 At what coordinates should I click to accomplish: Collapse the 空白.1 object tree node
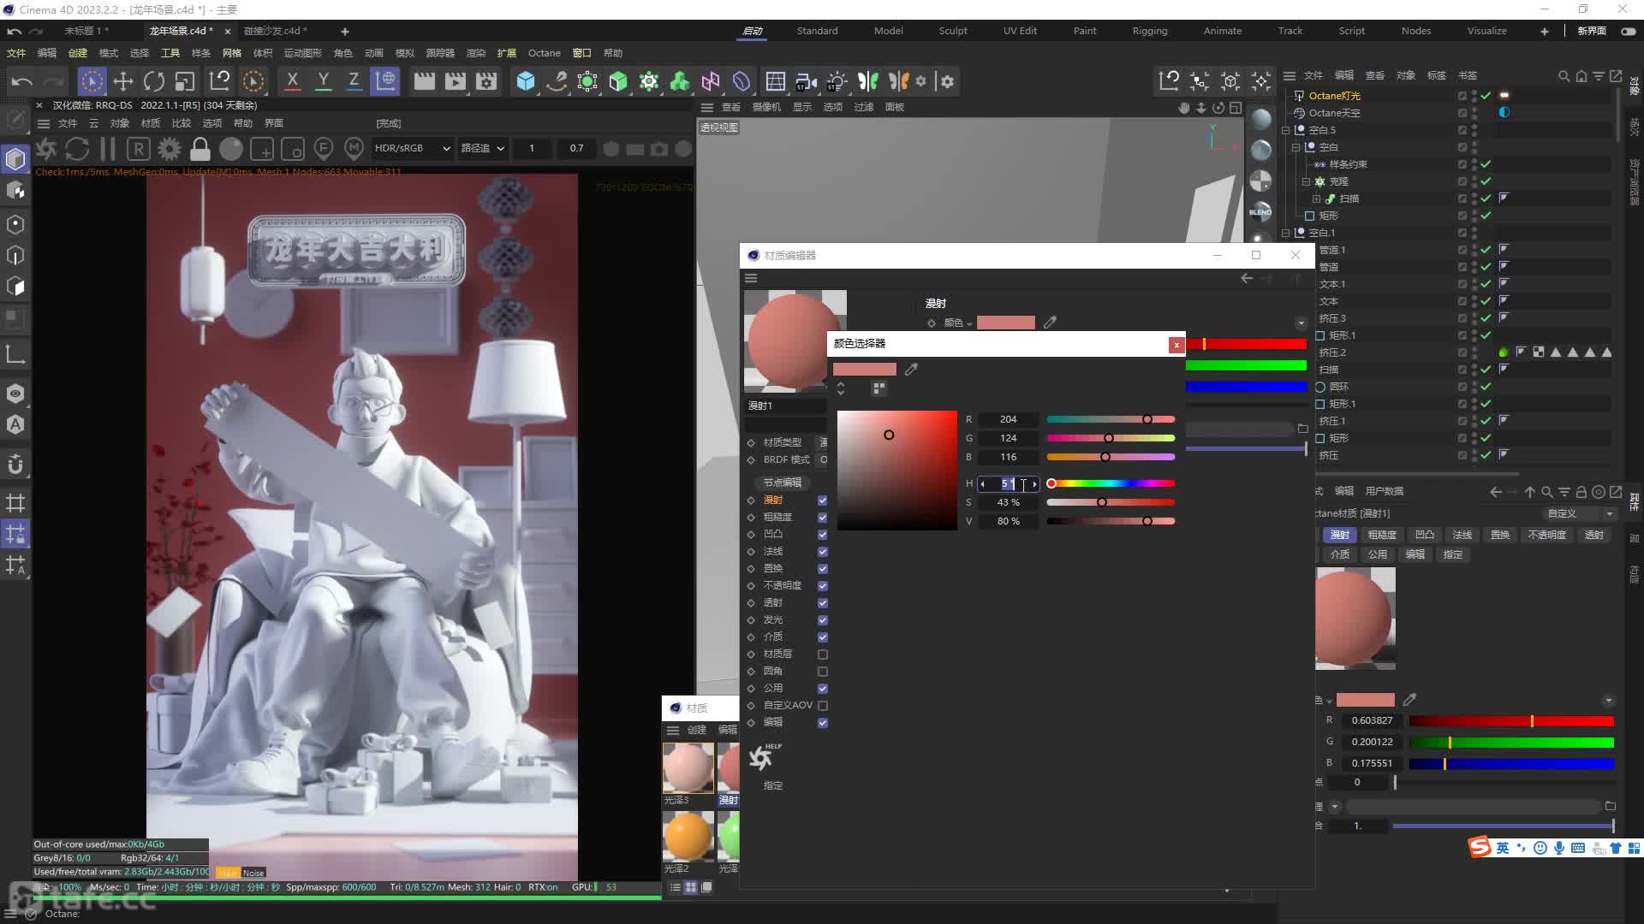pos(1286,233)
